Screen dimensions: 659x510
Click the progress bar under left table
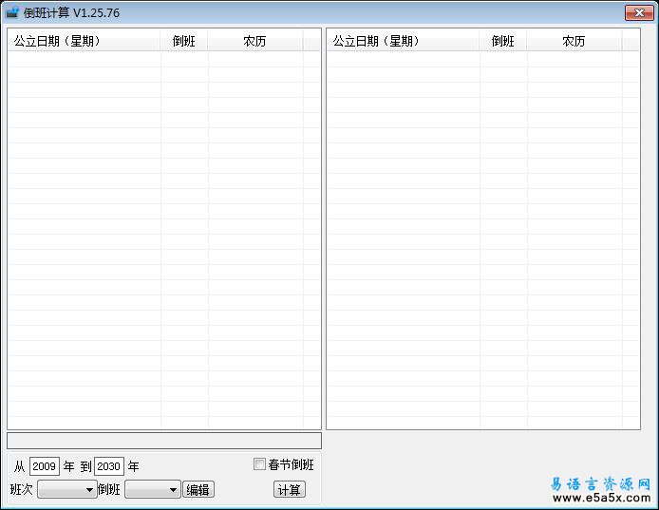(x=164, y=441)
